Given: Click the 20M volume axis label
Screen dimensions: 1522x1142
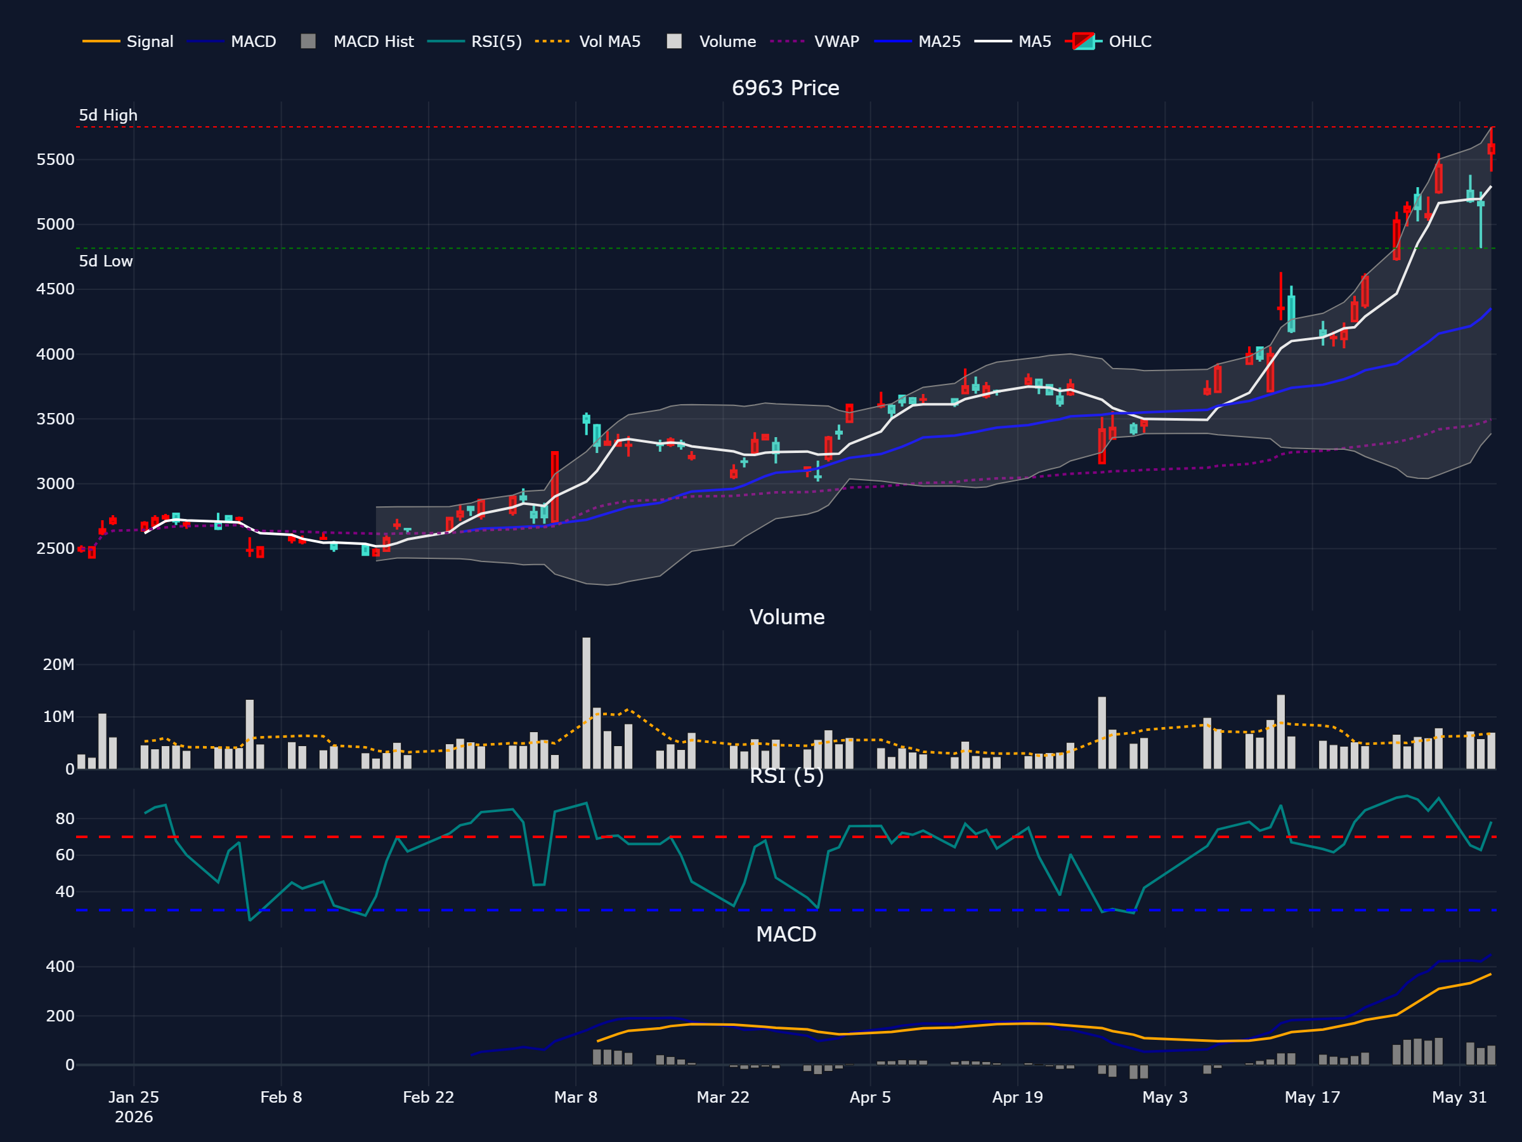Looking at the screenshot, I should (x=58, y=665).
